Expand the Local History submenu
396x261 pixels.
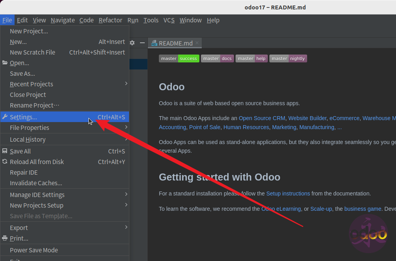(64, 139)
